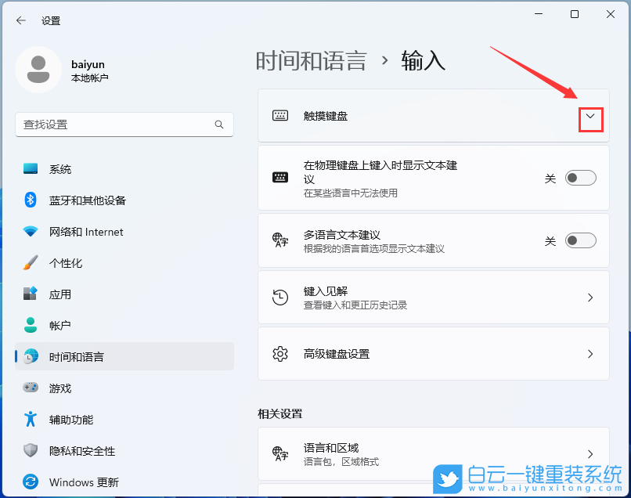Go back with the back arrow
This screenshot has height=498, width=631.
tap(20, 20)
